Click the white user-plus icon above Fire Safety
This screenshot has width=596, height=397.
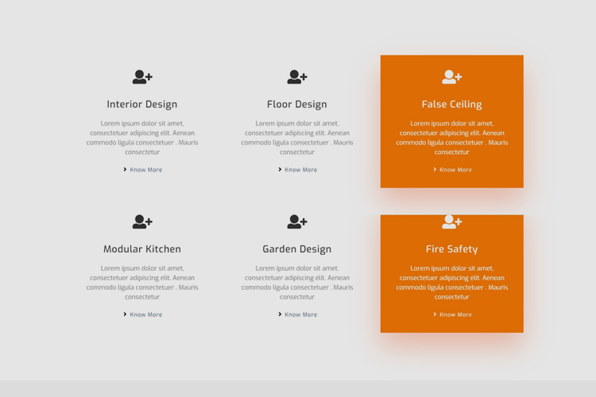451,222
